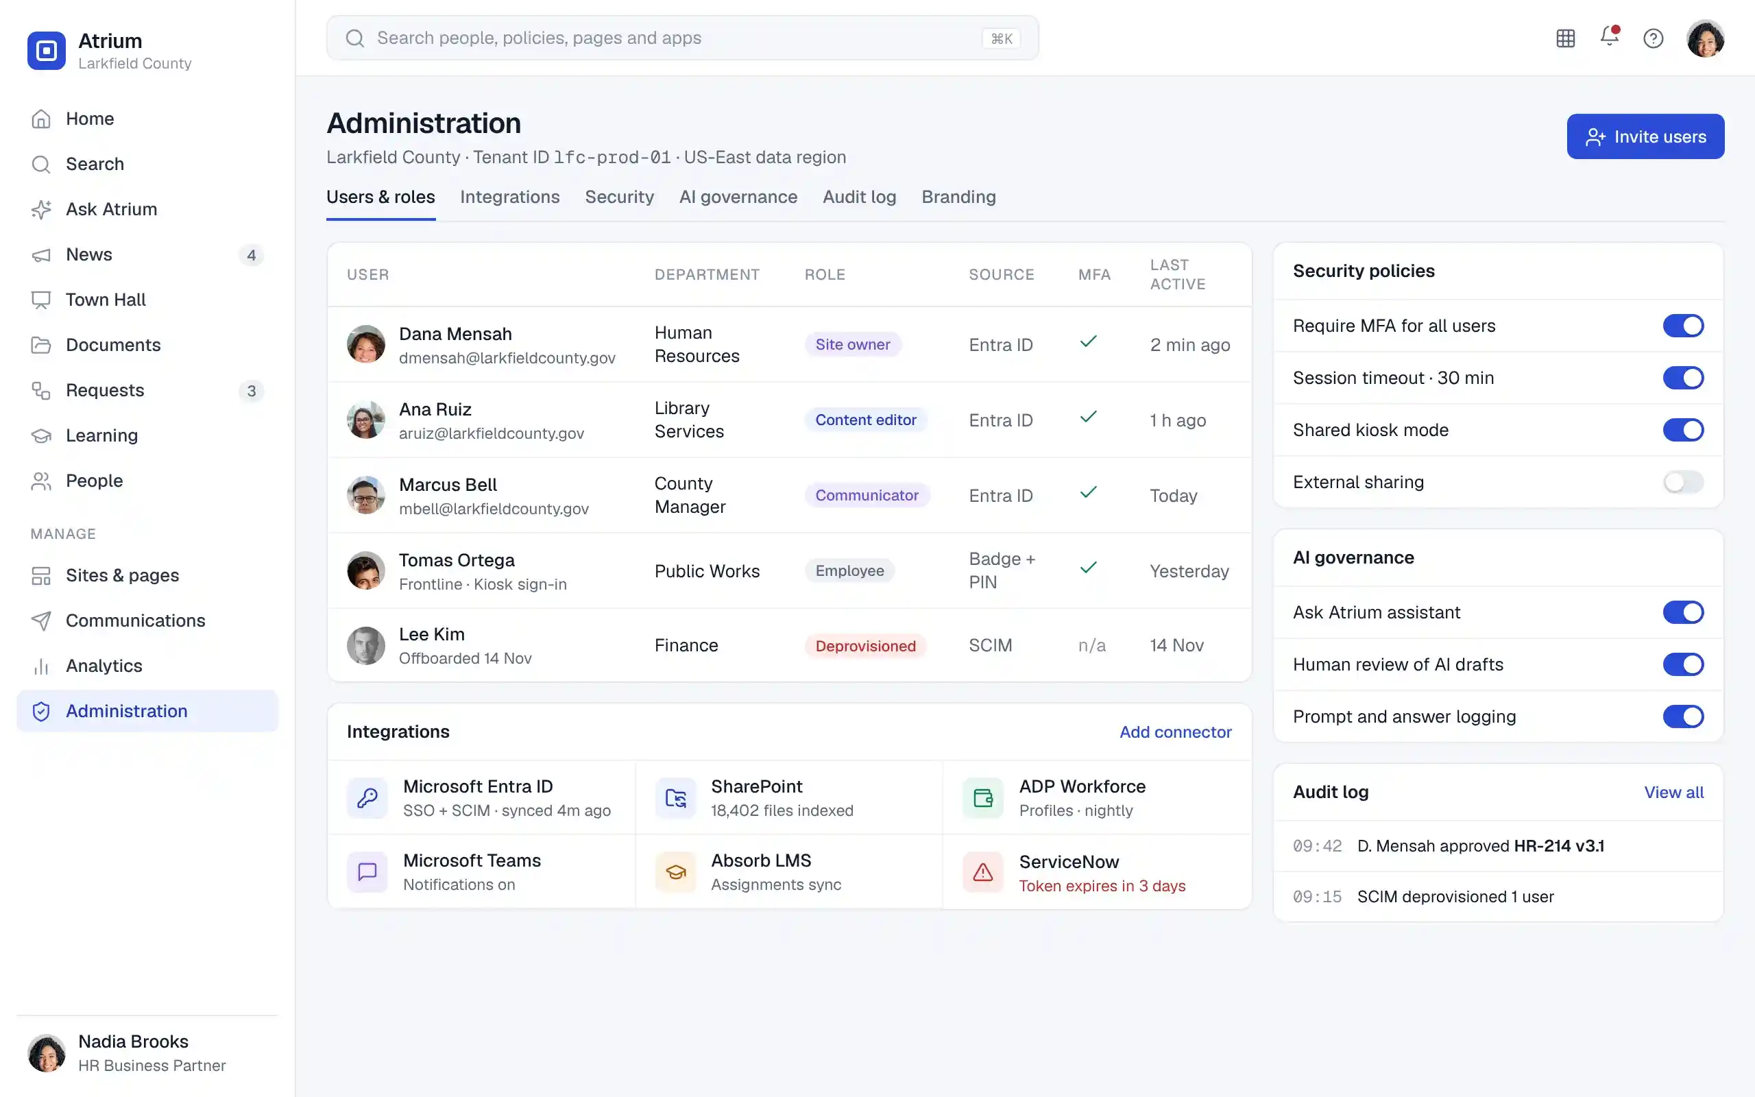Disable Require MFA for all users
Screen dimensions: 1755x1097
point(1682,326)
